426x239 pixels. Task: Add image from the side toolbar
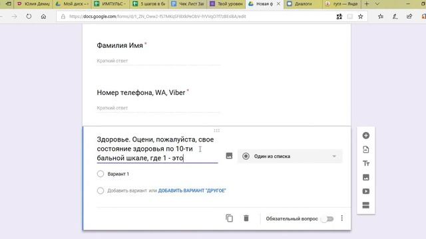pos(365,177)
